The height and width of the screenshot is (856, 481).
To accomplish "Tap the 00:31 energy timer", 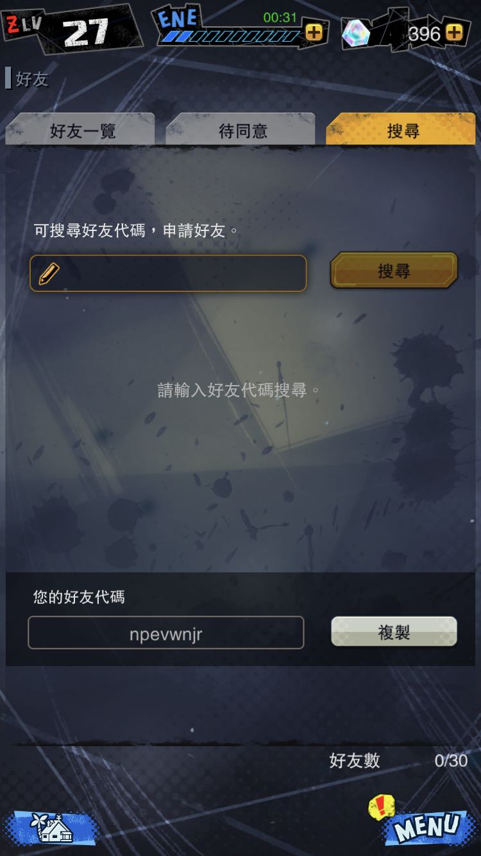I will [x=280, y=17].
